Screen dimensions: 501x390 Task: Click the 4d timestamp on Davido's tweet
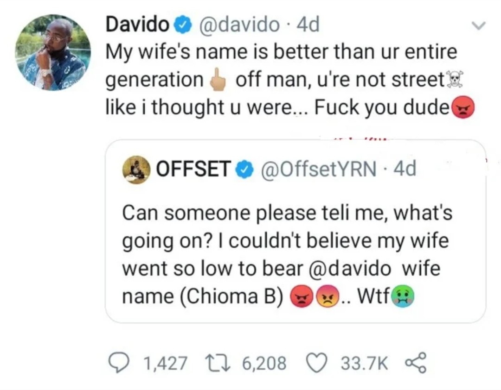pyautogui.click(x=308, y=25)
